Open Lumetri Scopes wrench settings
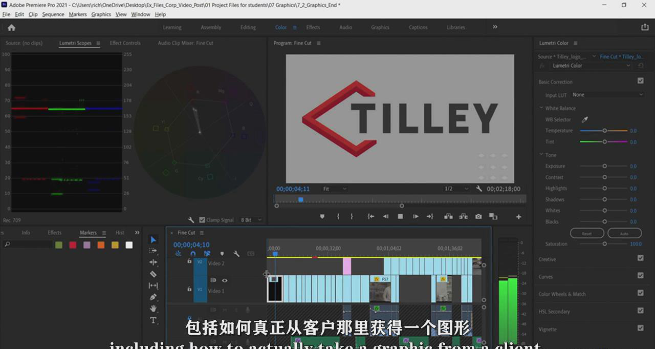The width and height of the screenshot is (655, 349). pos(191,220)
